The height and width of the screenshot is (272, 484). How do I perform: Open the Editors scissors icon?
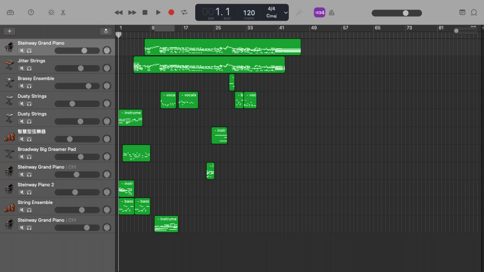point(63,12)
